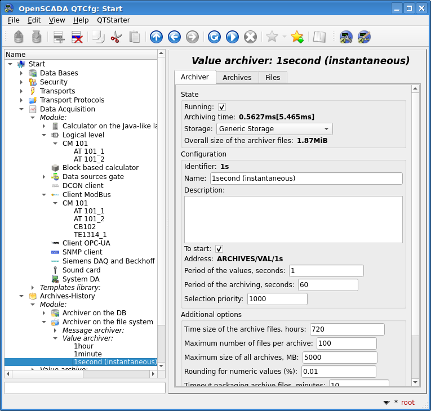Click the Save to DB toolbar icon
The height and width of the screenshot is (411, 431).
point(37,37)
